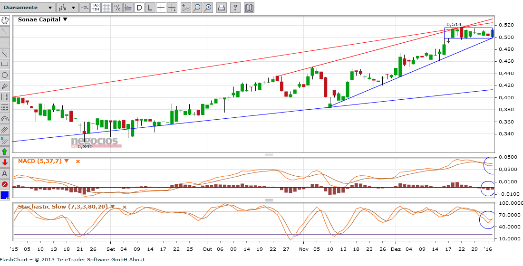Pick the red down arrow marker

point(5,162)
